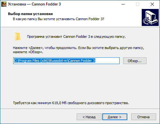
Task: Click the yellow folder icon
Action: [x=18, y=37]
